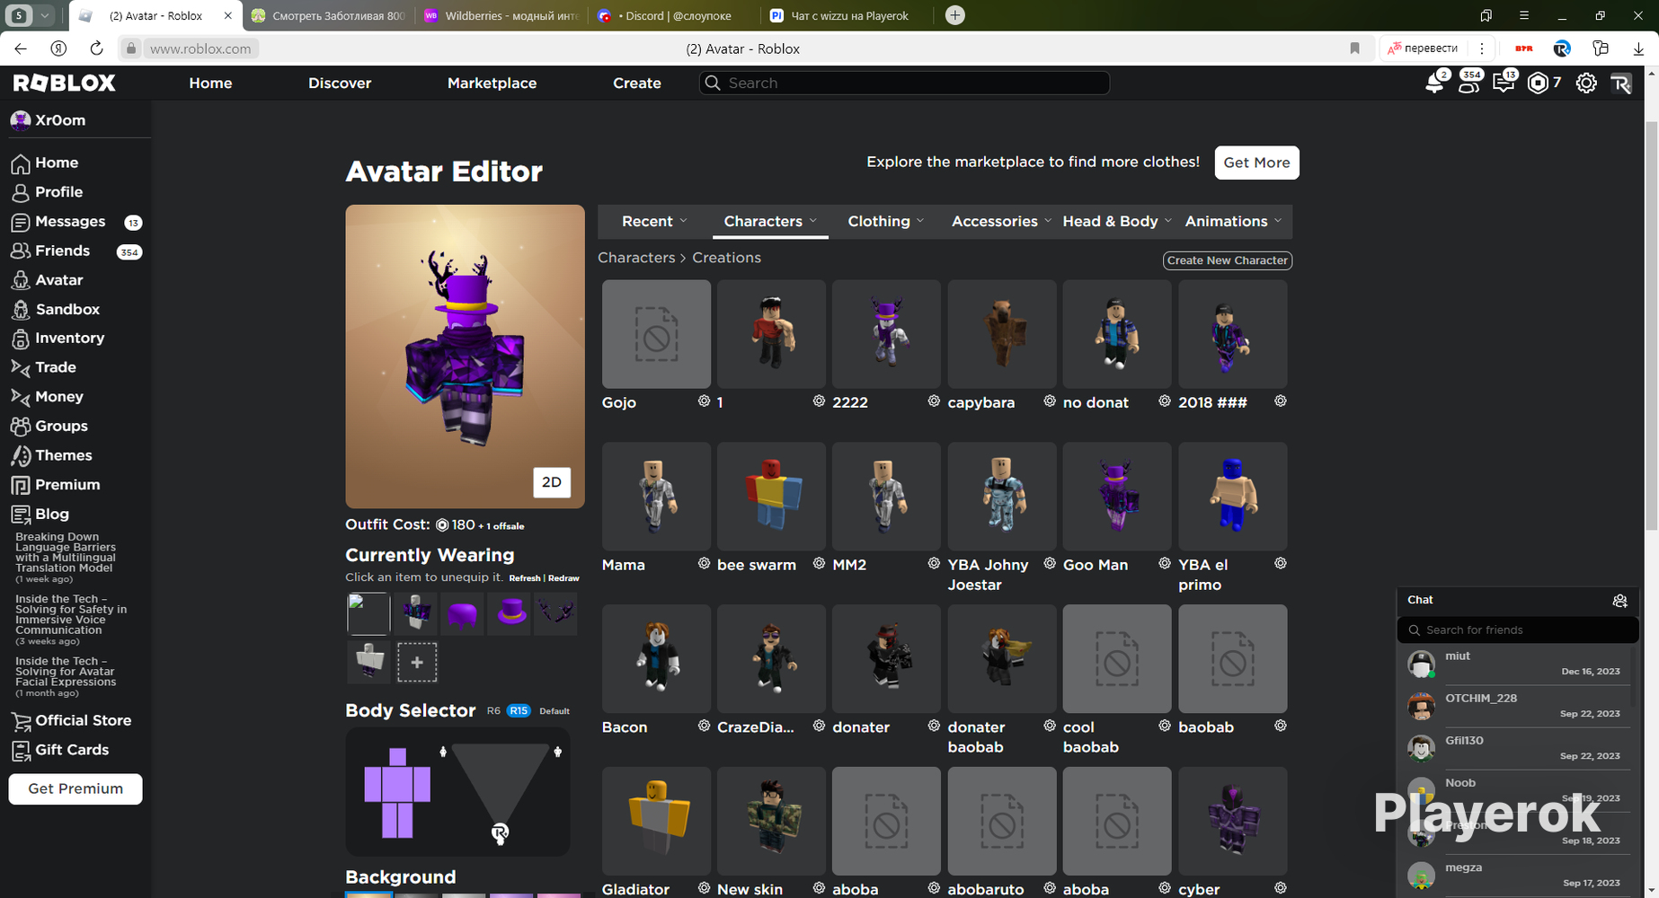1659x898 pixels.
Task: Open the Official Store sidebar link
Action: pyautogui.click(x=71, y=720)
